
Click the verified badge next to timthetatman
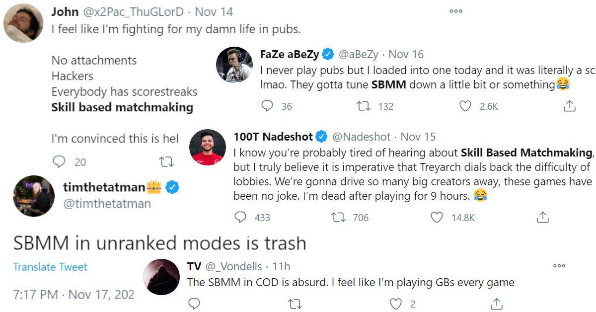click(171, 188)
